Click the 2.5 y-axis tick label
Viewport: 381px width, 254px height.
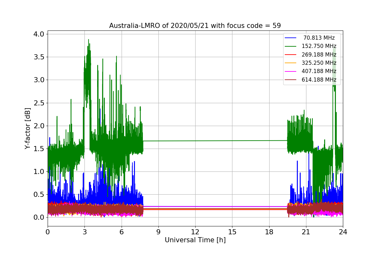(x=39, y=103)
